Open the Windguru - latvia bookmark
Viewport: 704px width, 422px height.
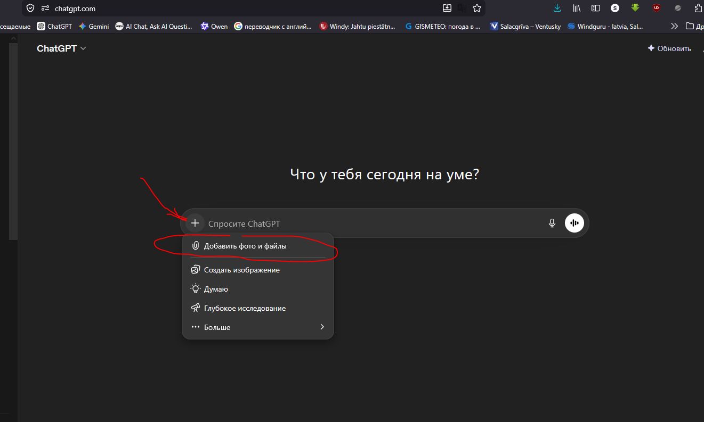click(x=605, y=26)
